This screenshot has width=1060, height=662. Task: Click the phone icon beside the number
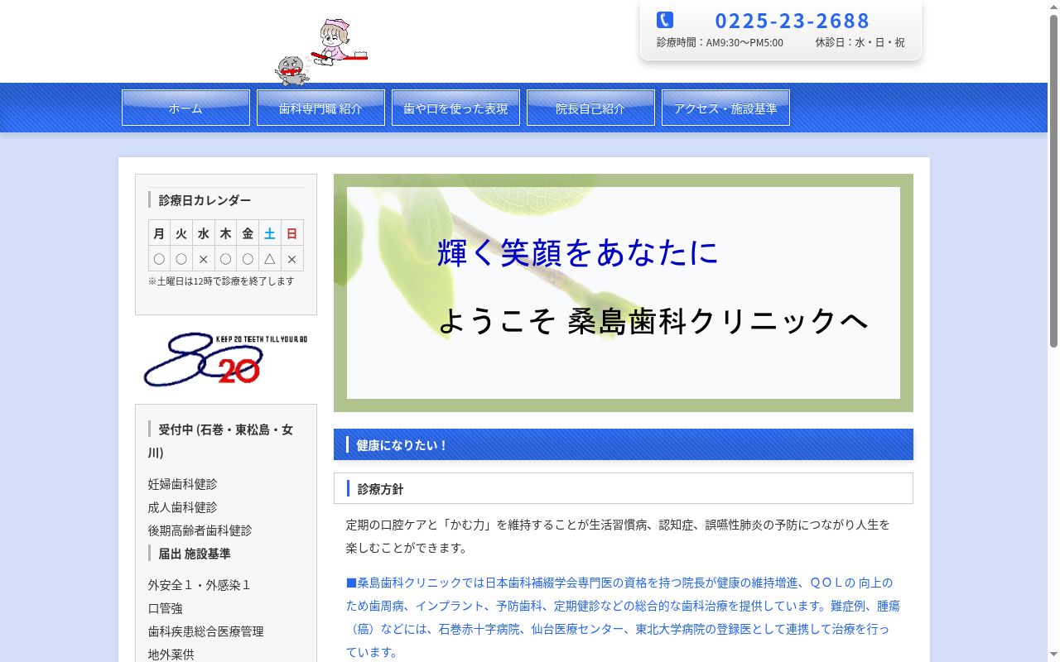(x=665, y=20)
